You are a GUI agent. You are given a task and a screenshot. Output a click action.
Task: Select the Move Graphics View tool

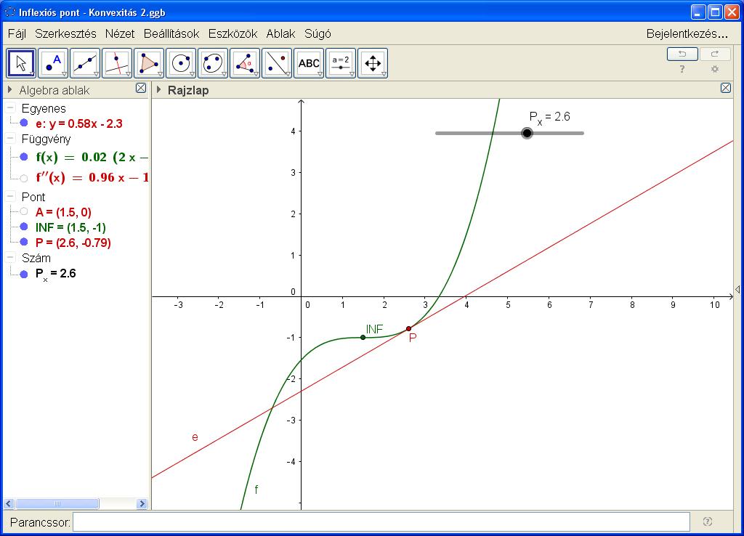(373, 63)
